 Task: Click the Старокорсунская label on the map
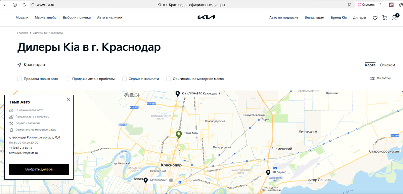[x=384, y=151]
